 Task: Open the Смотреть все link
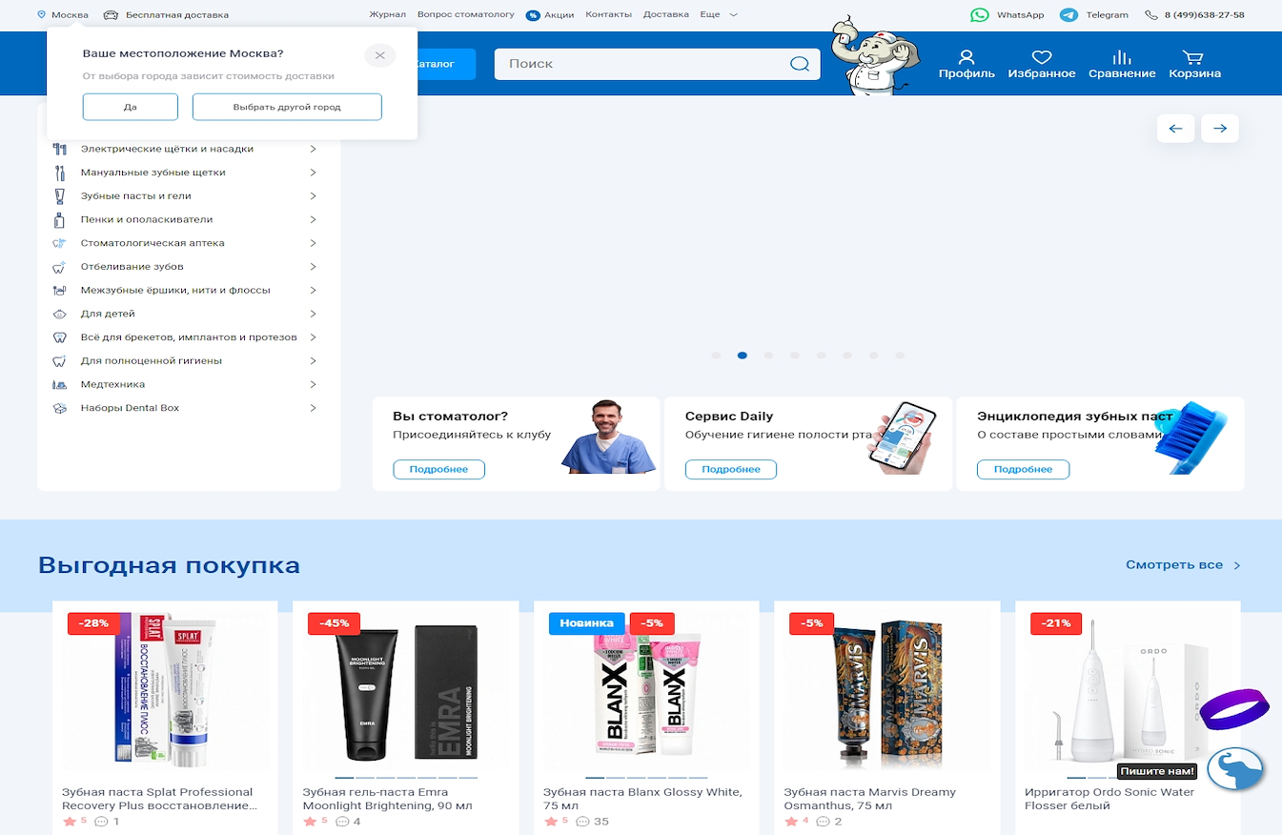[x=1183, y=565]
